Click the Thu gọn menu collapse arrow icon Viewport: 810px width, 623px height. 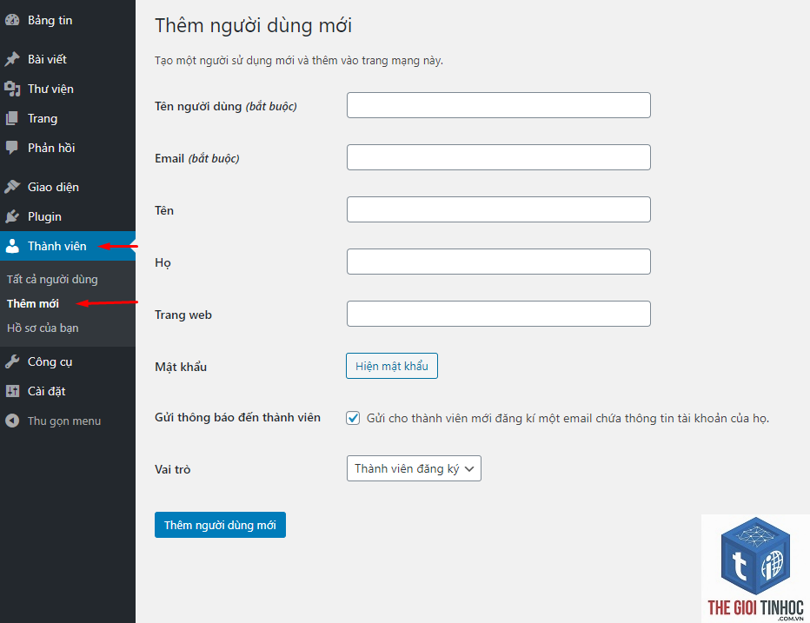[x=12, y=421]
